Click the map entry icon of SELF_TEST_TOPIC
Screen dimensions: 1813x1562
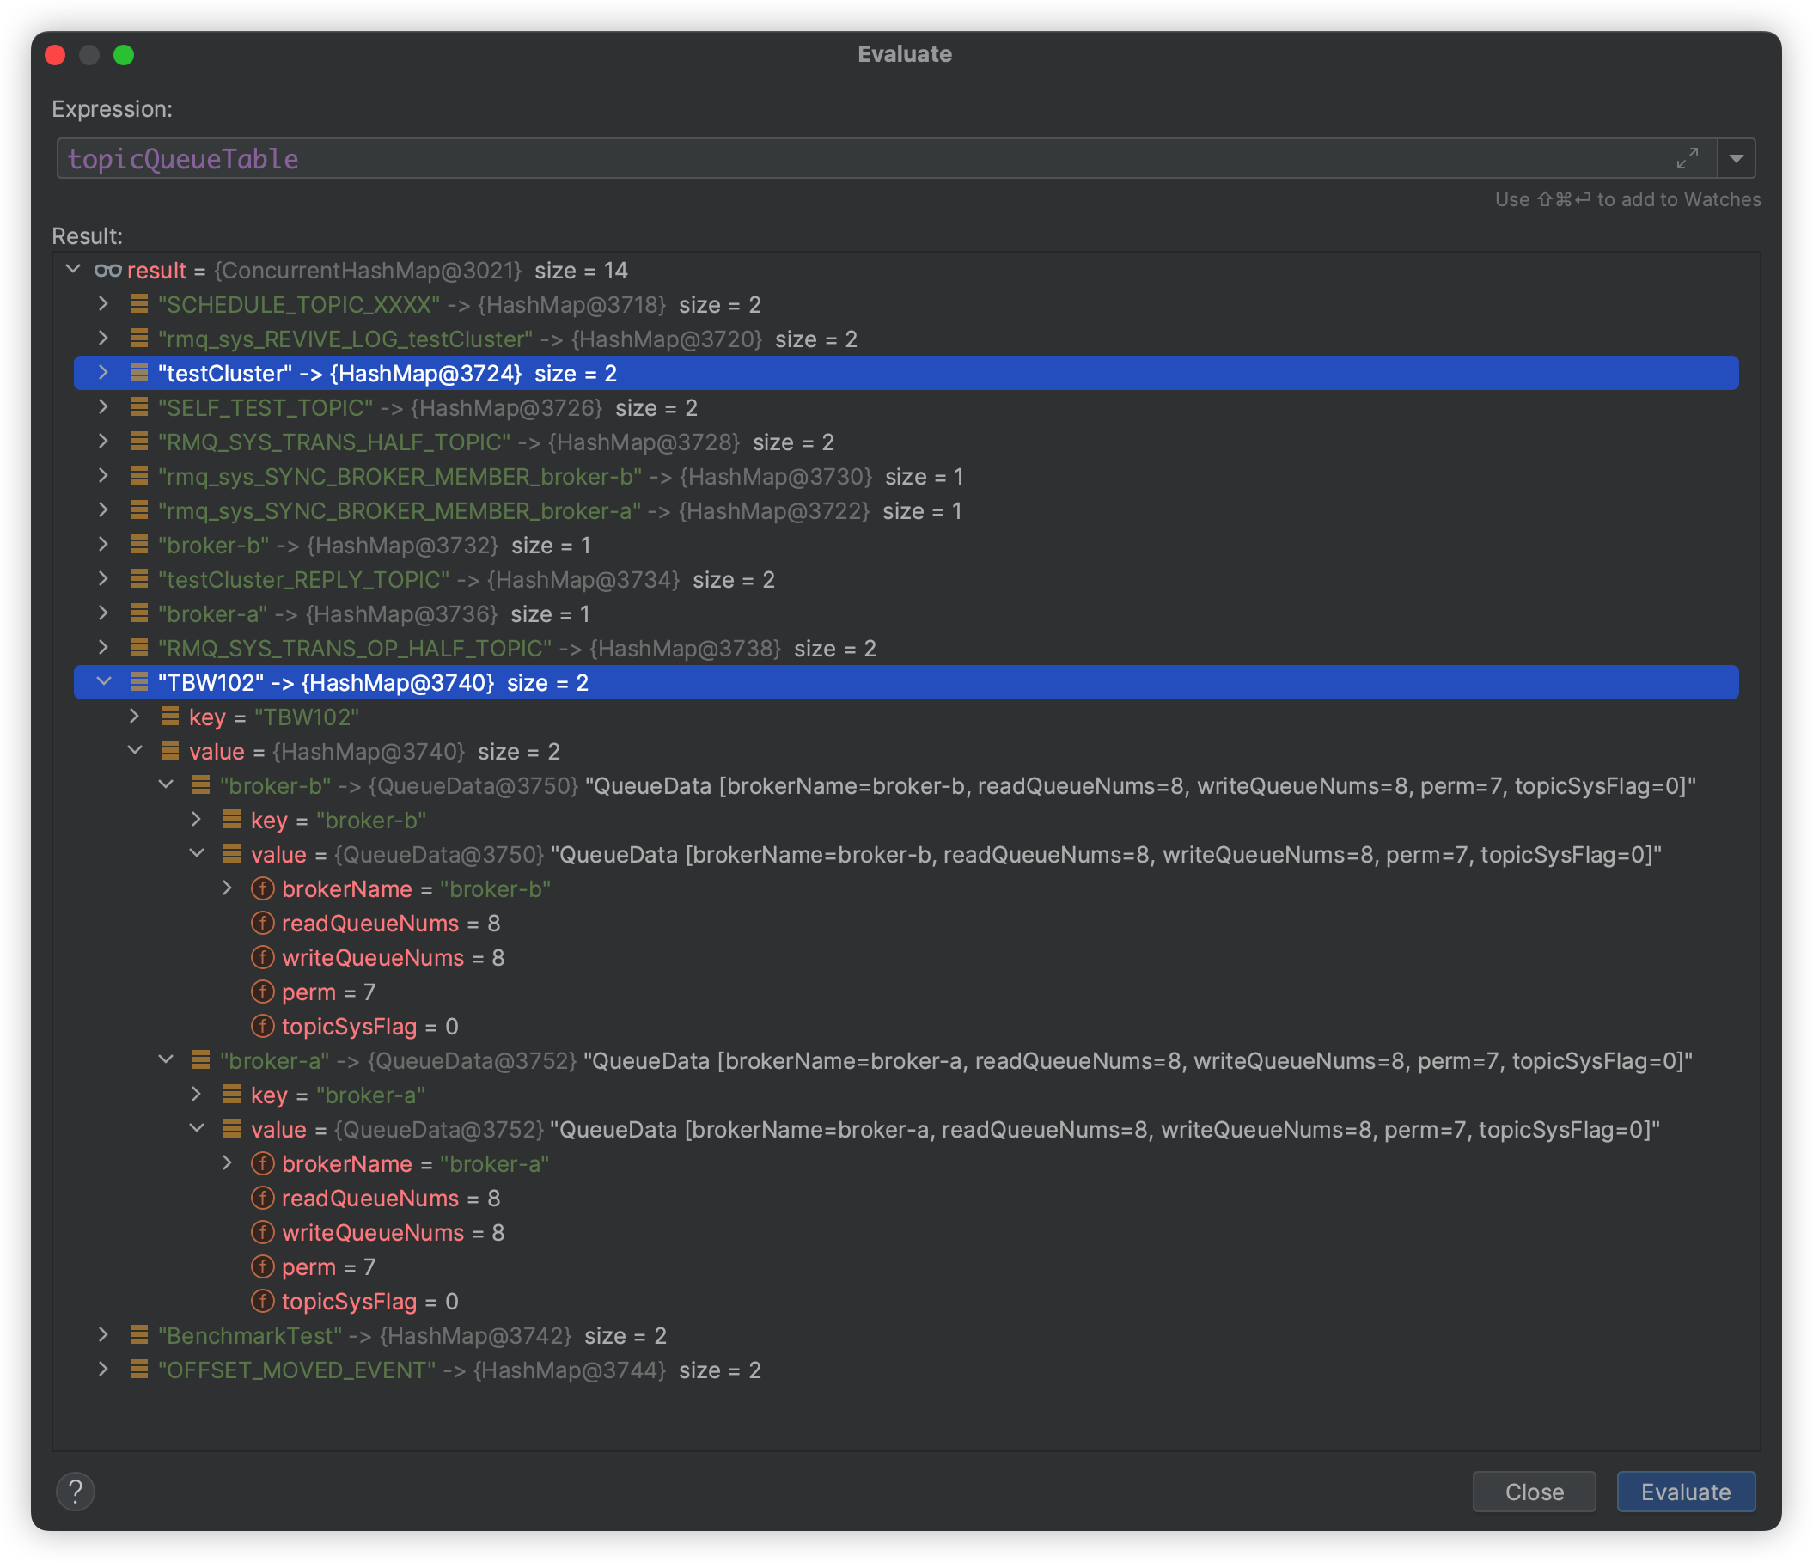[138, 407]
